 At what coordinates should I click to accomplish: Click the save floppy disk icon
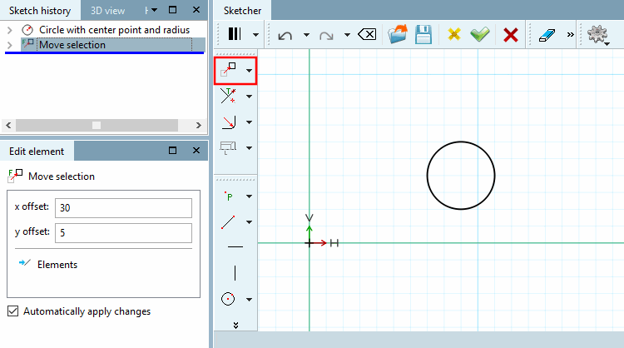tap(423, 35)
